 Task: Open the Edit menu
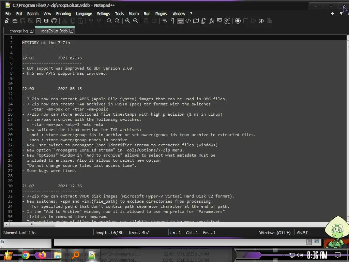coord(19,14)
